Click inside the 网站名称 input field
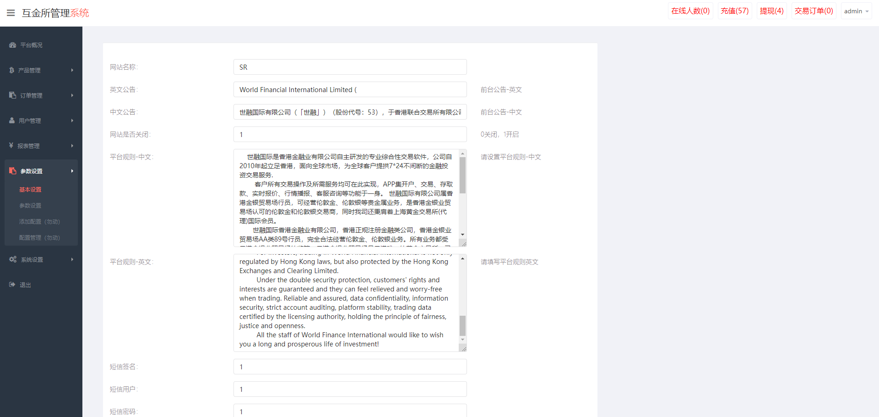Image resolution: width=879 pixels, height=417 pixels. [x=350, y=67]
